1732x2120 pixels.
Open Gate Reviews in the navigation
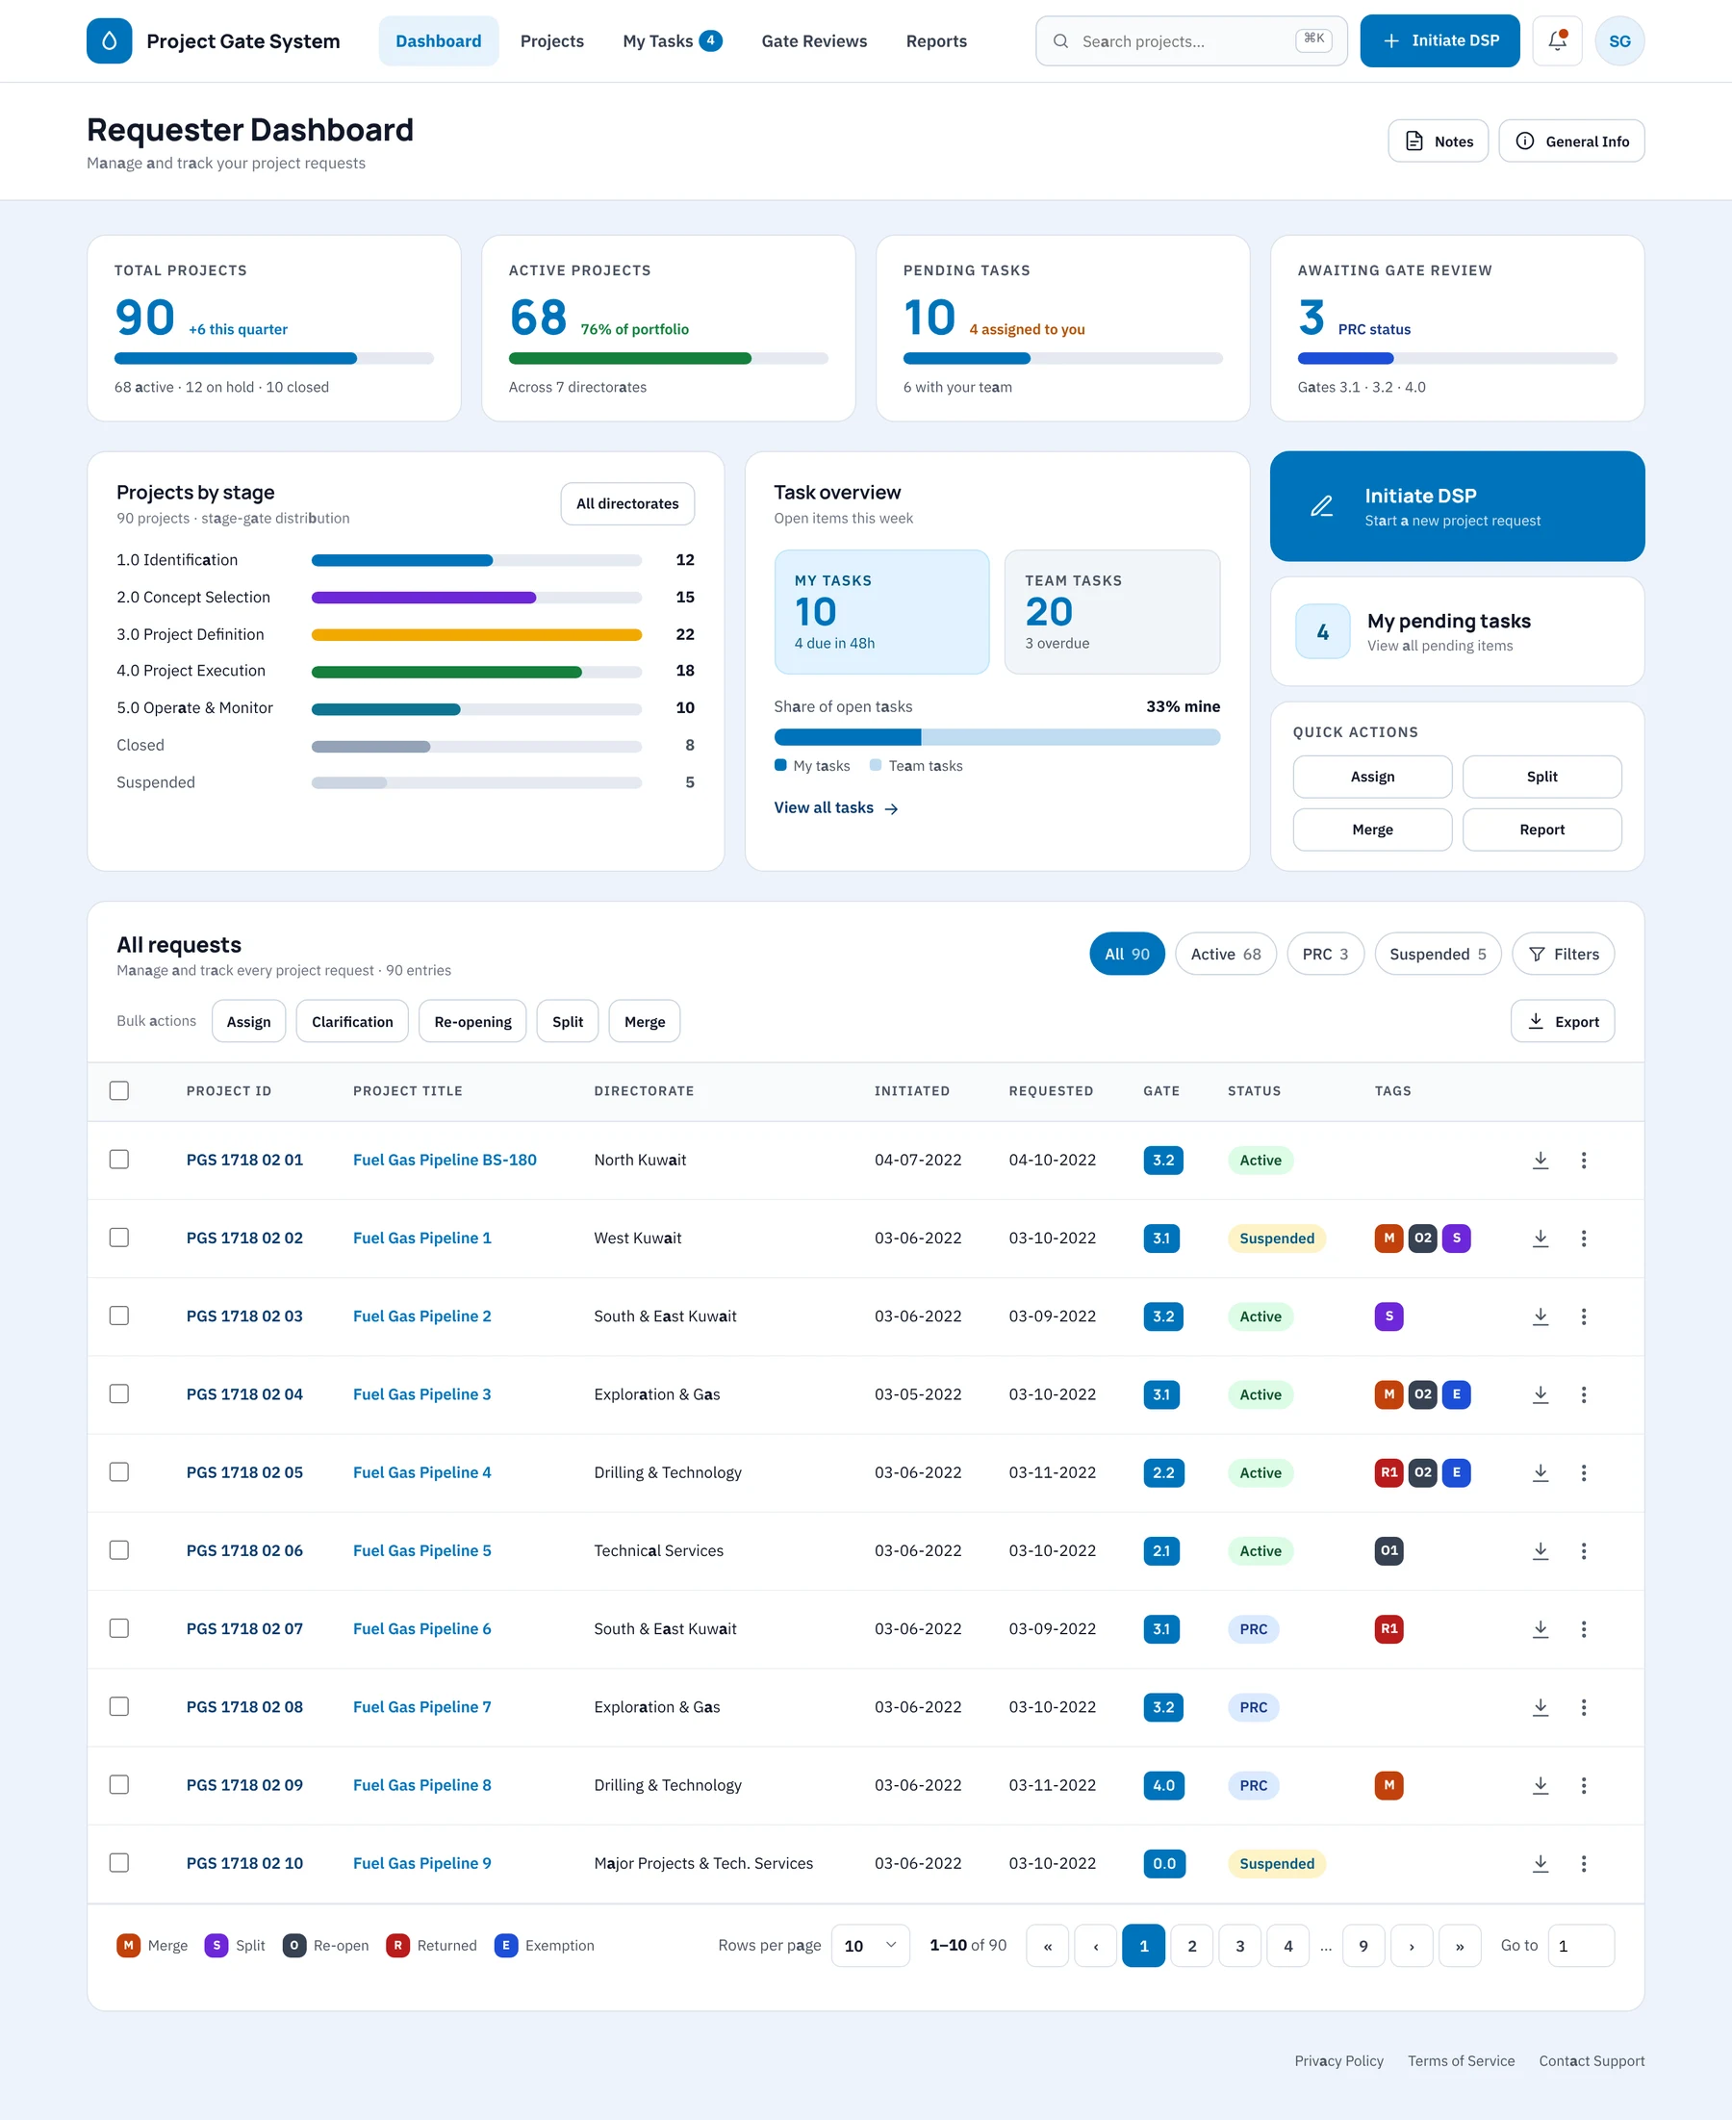(x=814, y=41)
